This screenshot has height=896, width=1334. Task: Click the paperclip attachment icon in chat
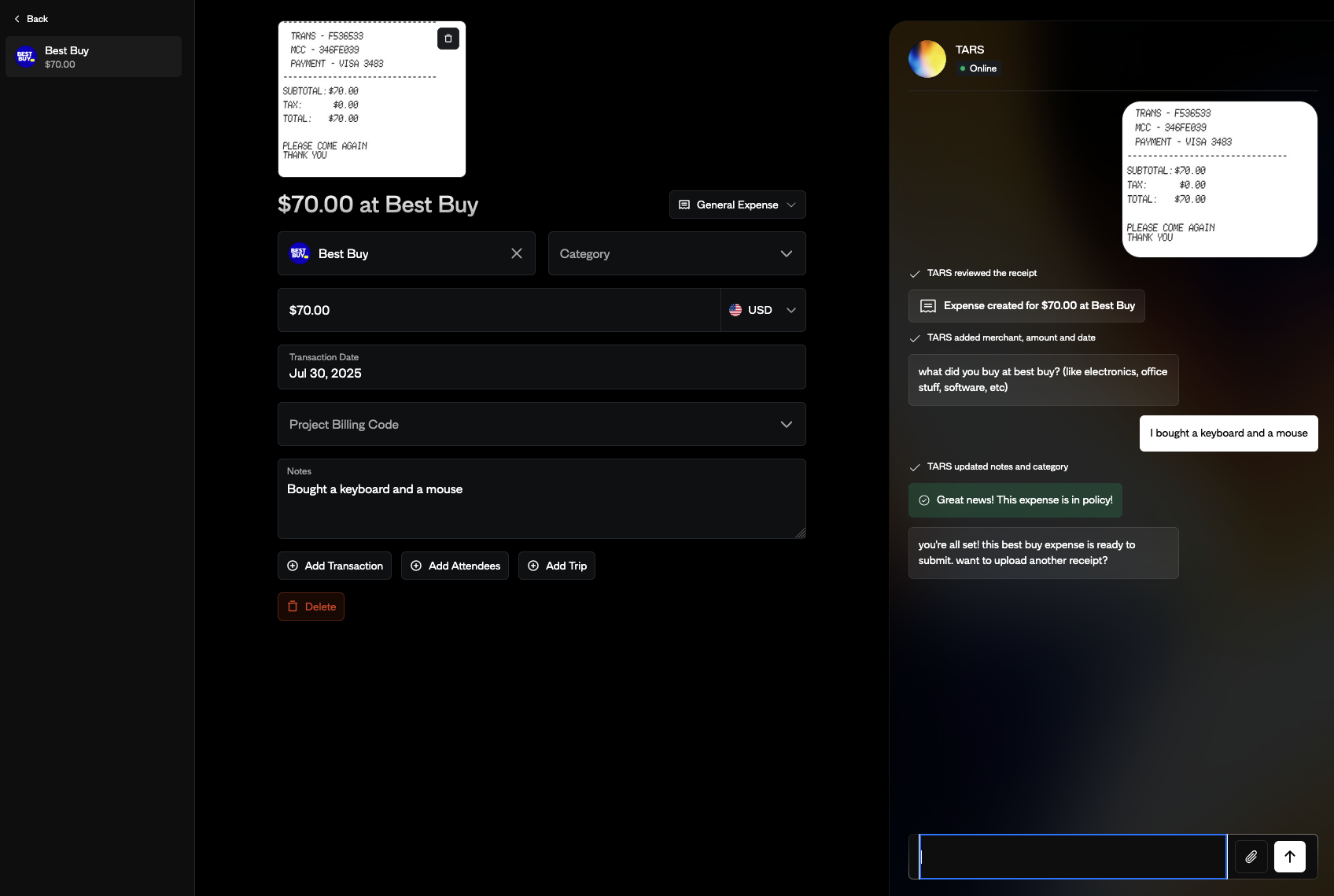click(x=1251, y=857)
